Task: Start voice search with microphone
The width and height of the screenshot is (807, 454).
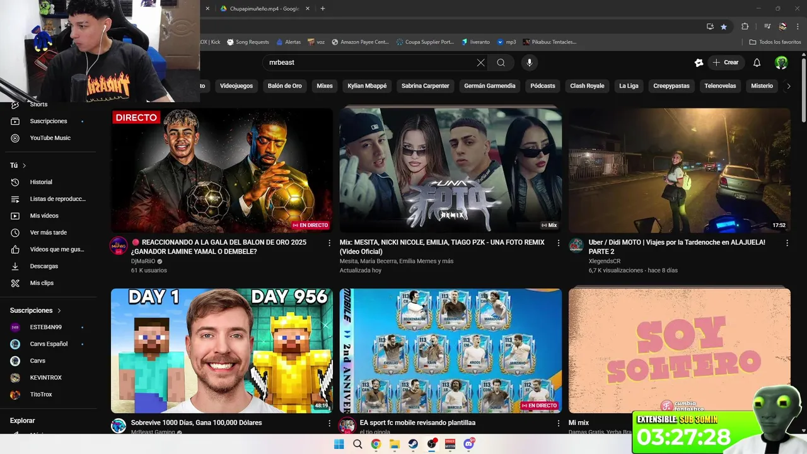Action: click(530, 62)
